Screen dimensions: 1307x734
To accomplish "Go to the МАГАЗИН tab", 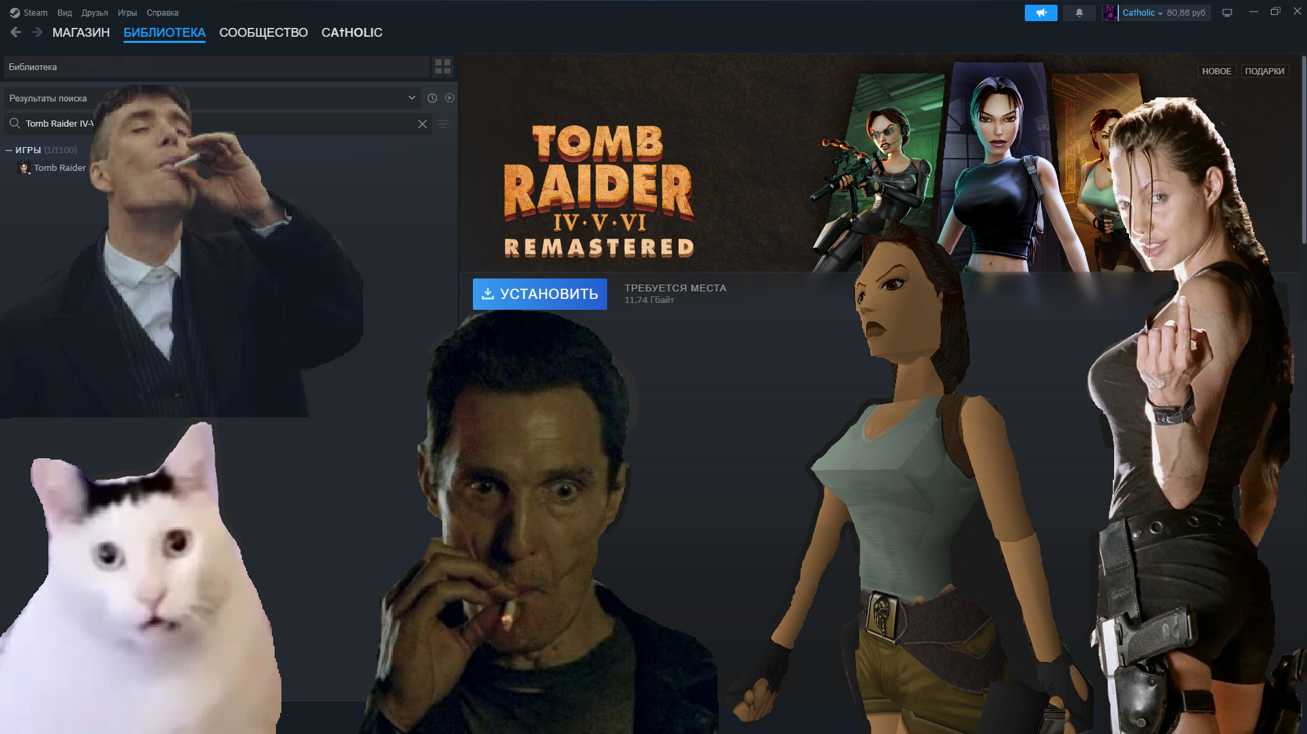I will coord(81,33).
